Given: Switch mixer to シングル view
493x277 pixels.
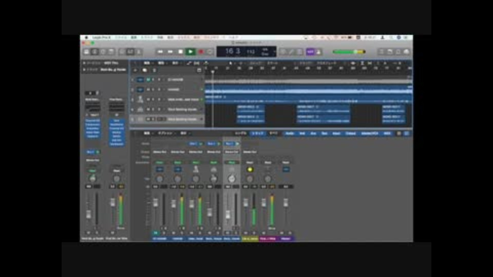Looking at the screenshot, I should click(241, 133).
